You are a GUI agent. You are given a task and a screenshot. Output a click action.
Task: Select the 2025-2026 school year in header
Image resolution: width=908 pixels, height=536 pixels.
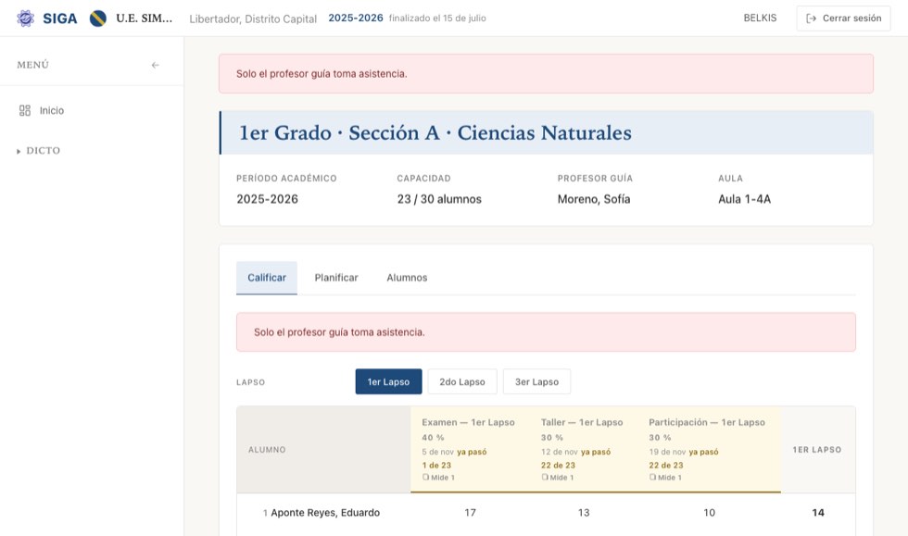coord(356,18)
